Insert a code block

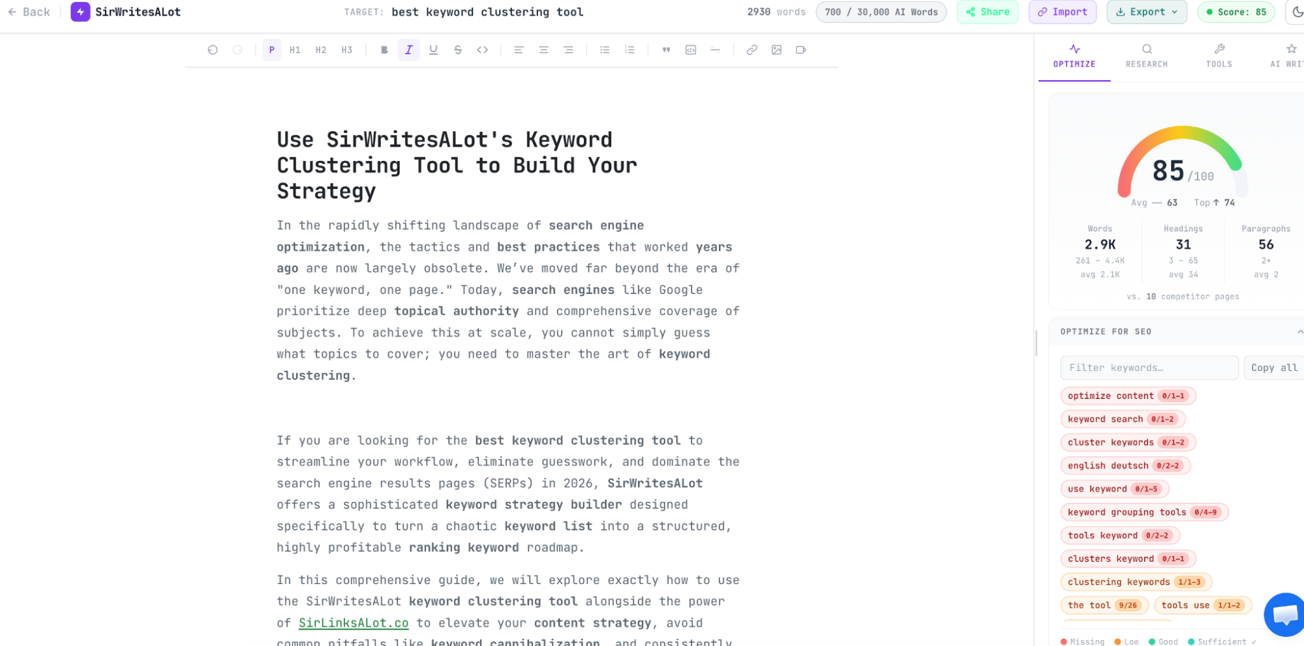(691, 50)
